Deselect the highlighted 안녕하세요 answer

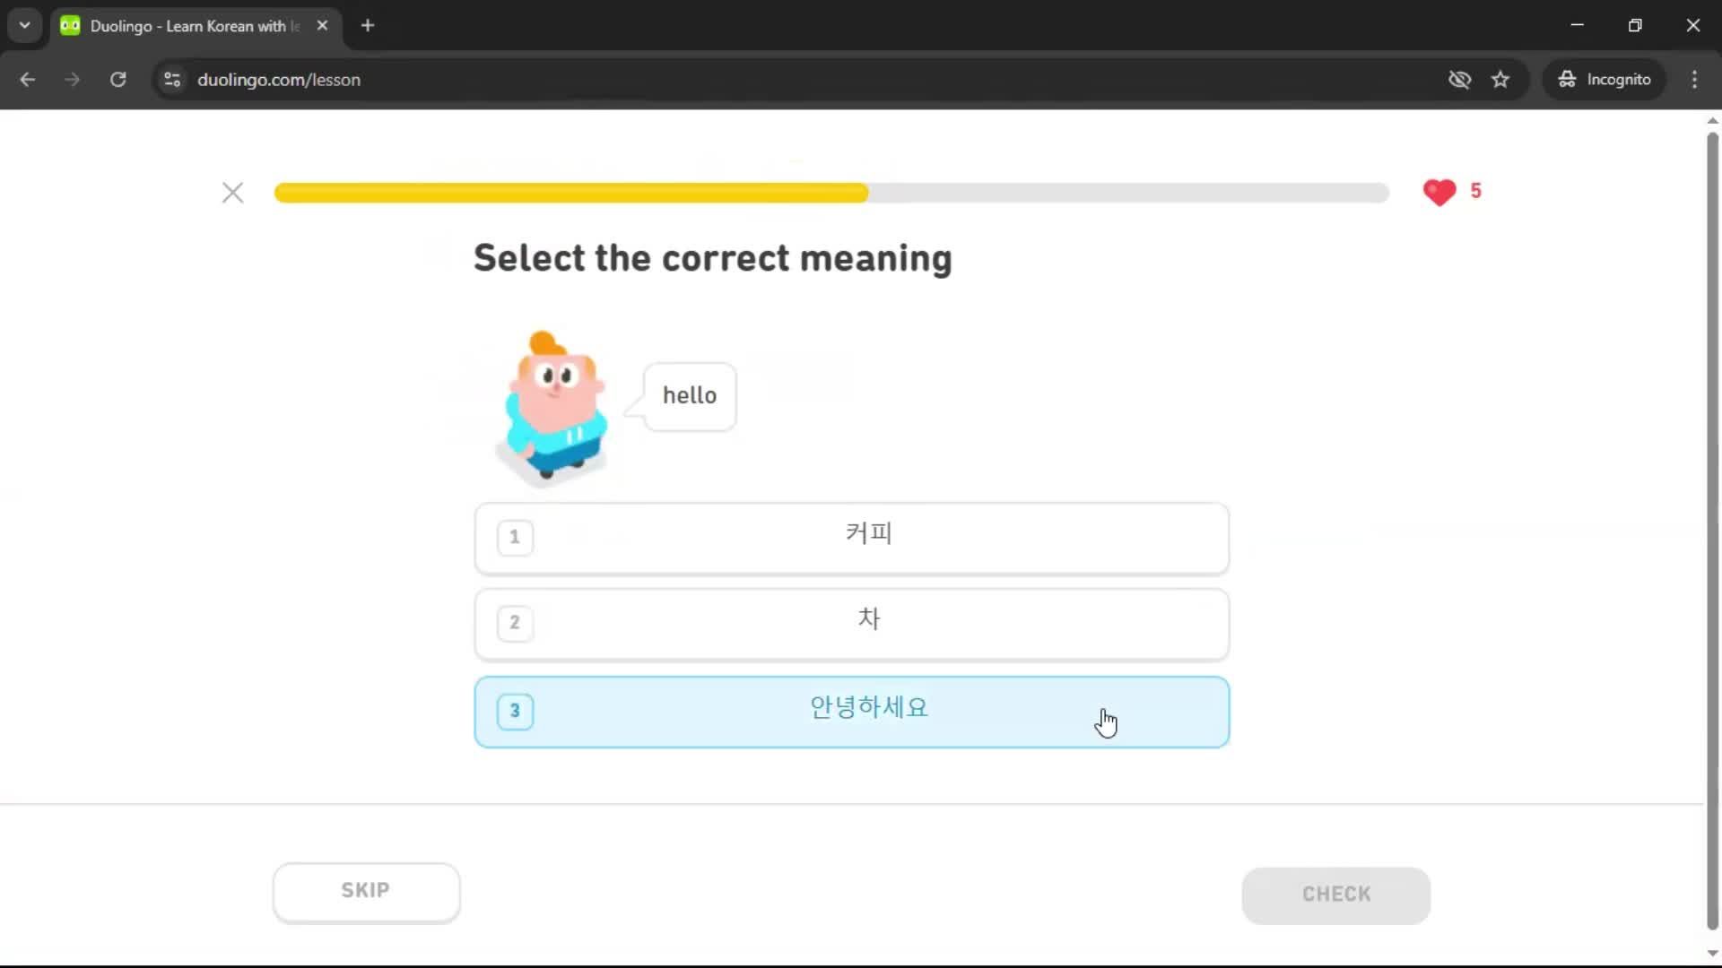[851, 711]
